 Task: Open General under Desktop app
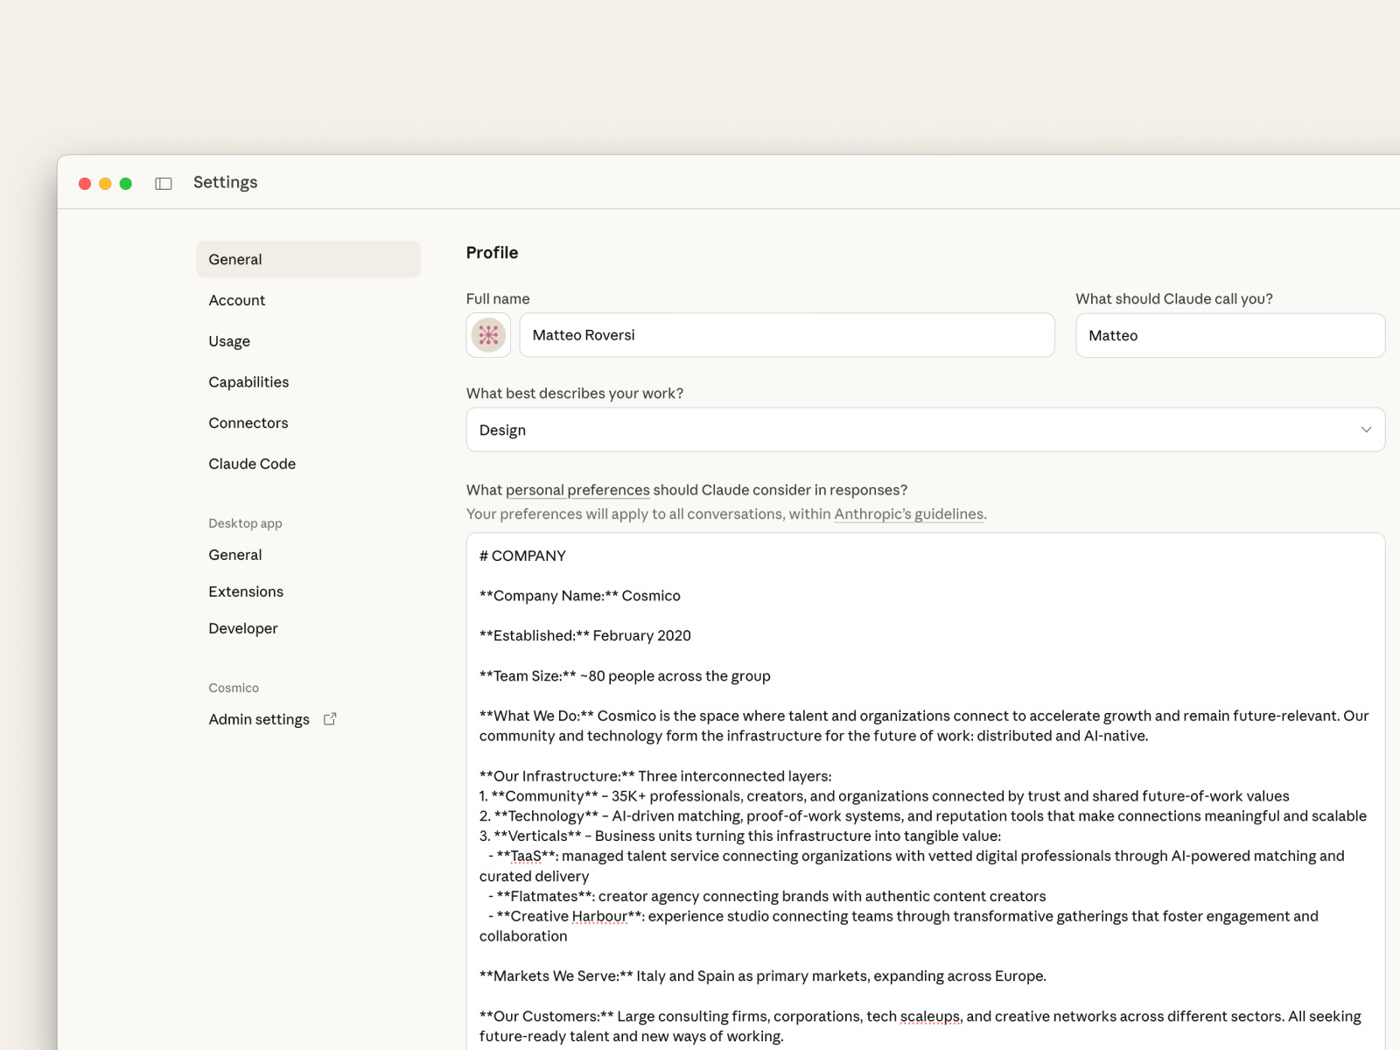click(234, 554)
